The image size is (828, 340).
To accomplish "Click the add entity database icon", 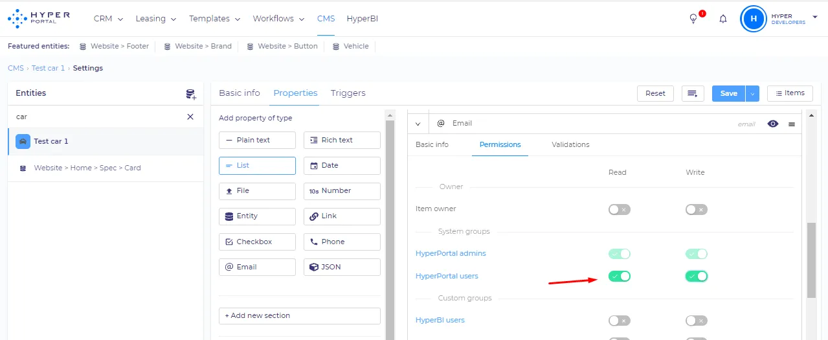I will [x=191, y=94].
